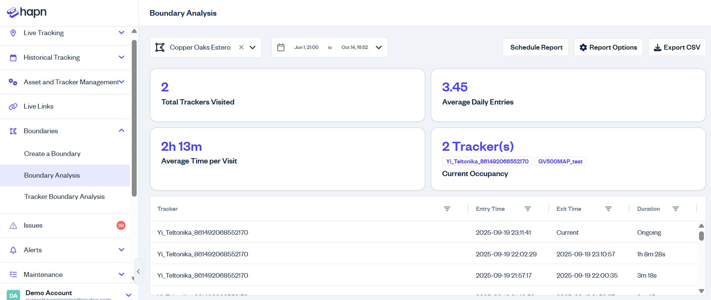Viewport: 711px width, 300px height.
Task: Open the date range dropdown
Action: click(379, 47)
